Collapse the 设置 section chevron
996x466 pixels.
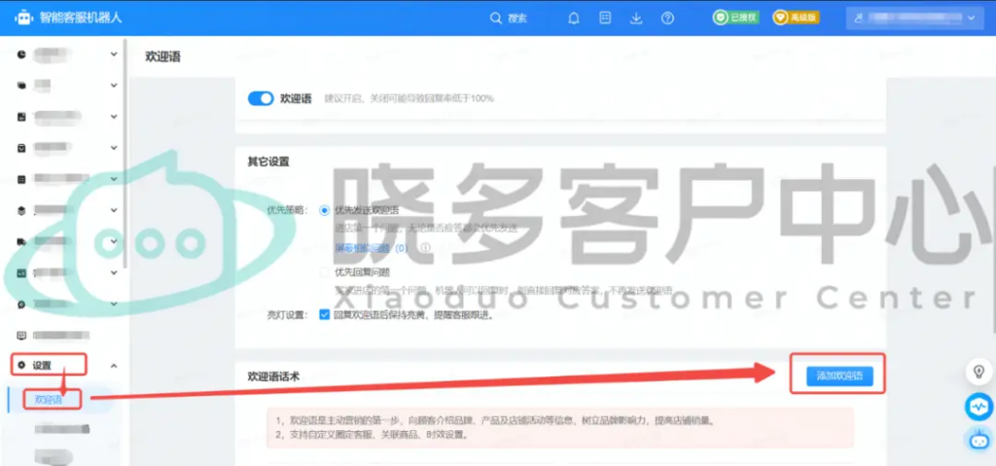tap(114, 366)
